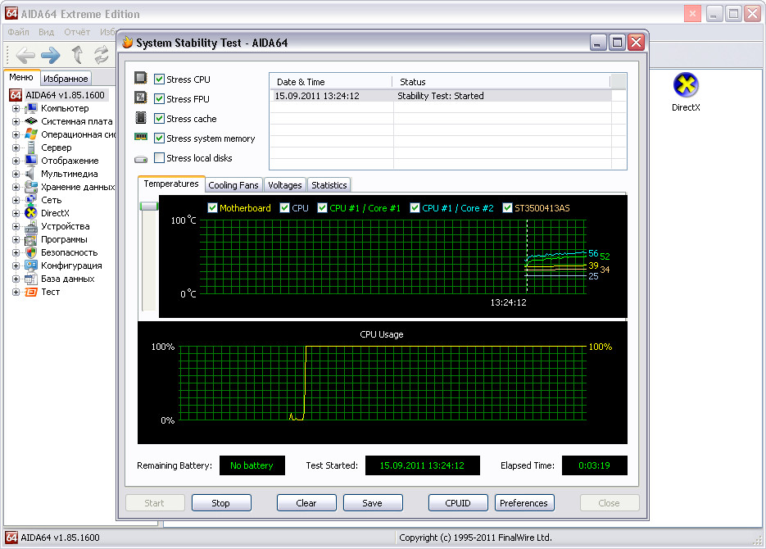Click the Компьютер tree icon
The image size is (766, 549).
click(x=31, y=108)
